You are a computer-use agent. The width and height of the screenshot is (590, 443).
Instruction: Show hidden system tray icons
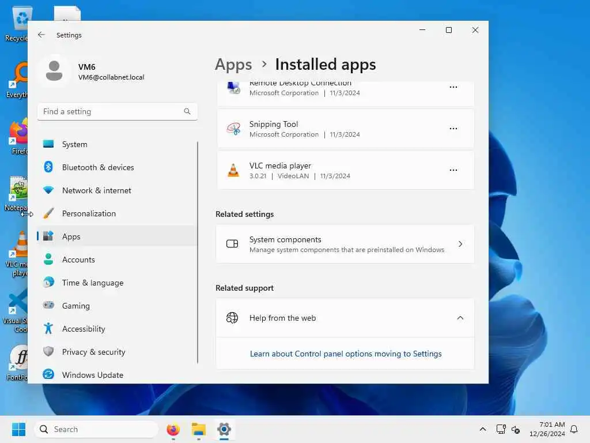[483, 429]
